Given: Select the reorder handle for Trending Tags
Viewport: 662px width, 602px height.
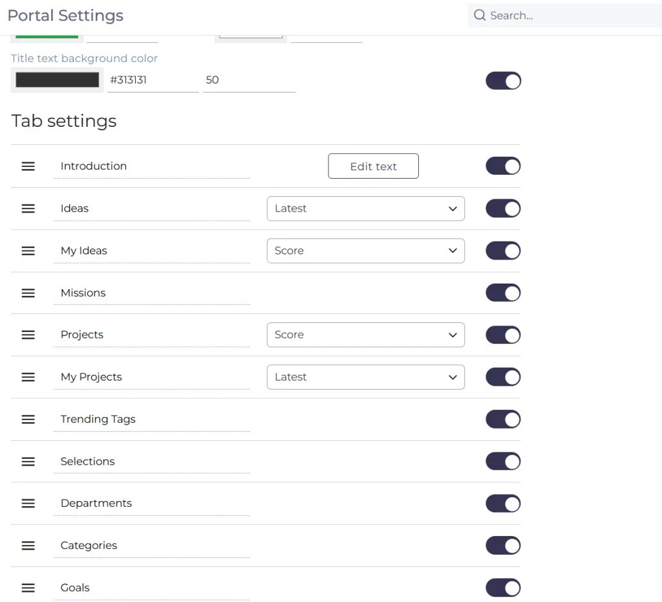Looking at the screenshot, I should pos(28,419).
